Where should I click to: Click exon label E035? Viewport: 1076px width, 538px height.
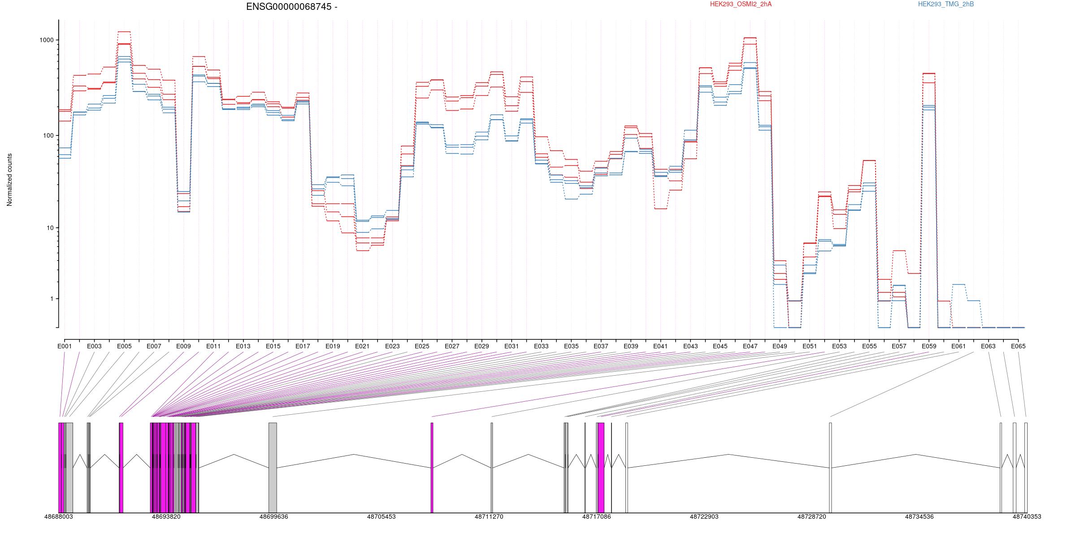pos(571,346)
